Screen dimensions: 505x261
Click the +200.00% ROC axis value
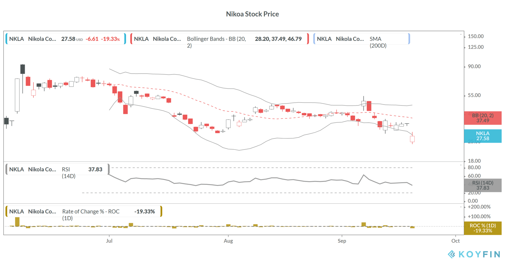point(479,207)
